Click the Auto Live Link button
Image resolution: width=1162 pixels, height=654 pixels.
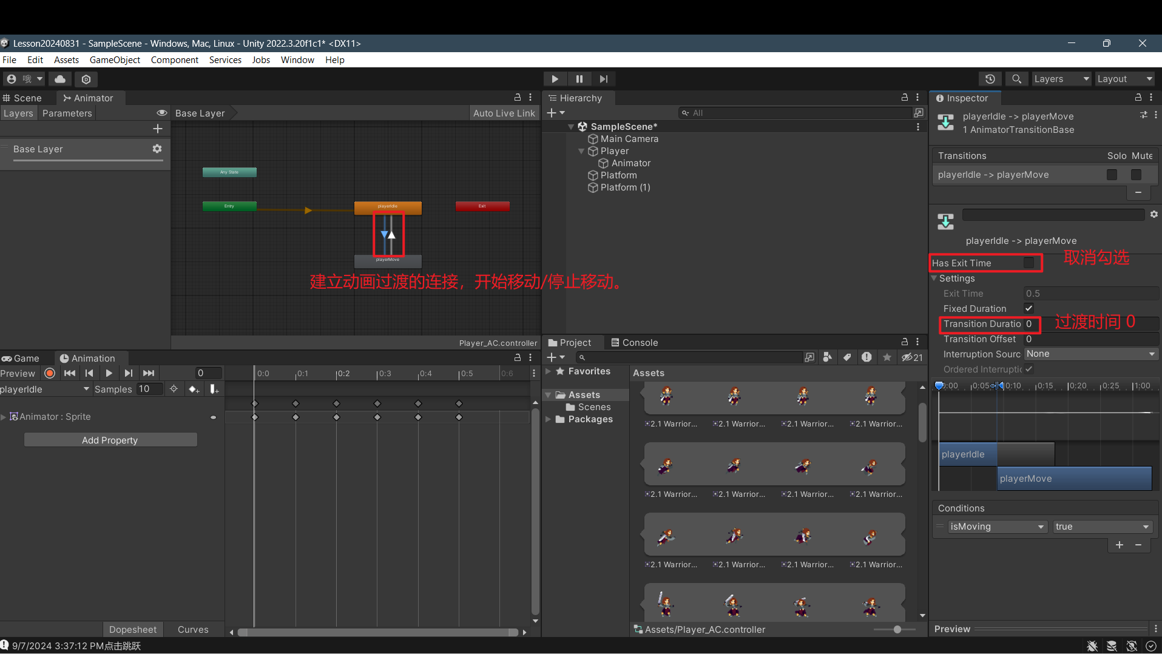tap(504, 113)
